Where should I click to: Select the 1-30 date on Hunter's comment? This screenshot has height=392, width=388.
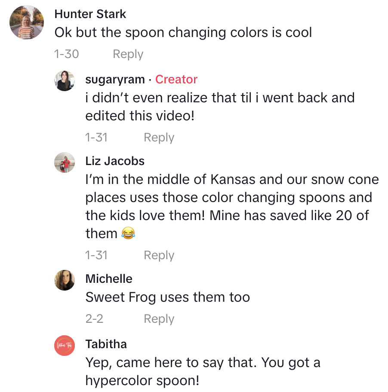tap(66, 54)
